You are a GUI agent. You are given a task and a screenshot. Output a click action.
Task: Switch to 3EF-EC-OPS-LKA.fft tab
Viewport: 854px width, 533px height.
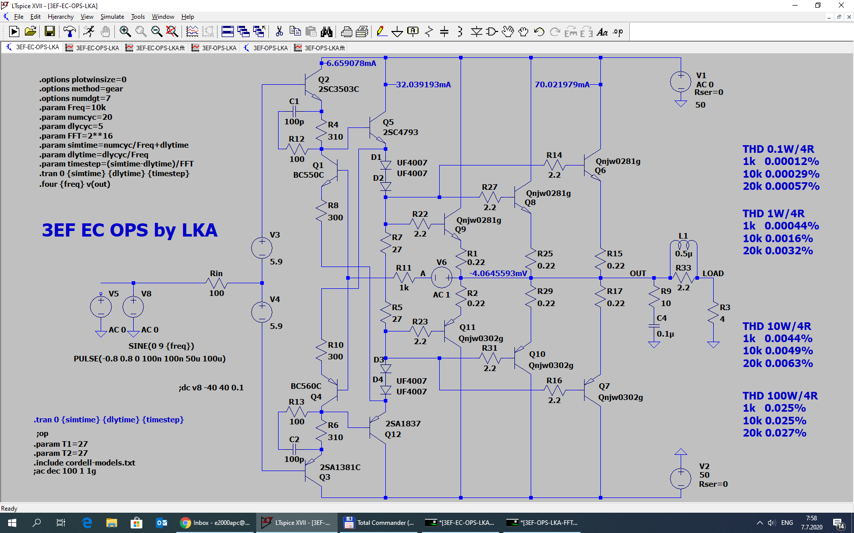click(155, 48)
